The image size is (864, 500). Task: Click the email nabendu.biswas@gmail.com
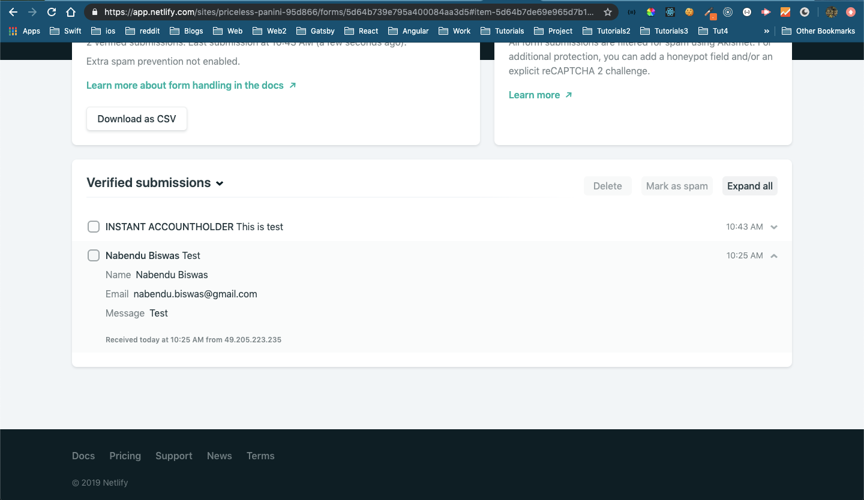point(195,294)
